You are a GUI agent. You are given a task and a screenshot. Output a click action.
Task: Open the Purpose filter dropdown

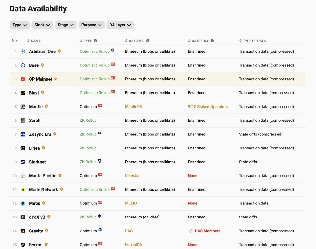click(91, 25)
